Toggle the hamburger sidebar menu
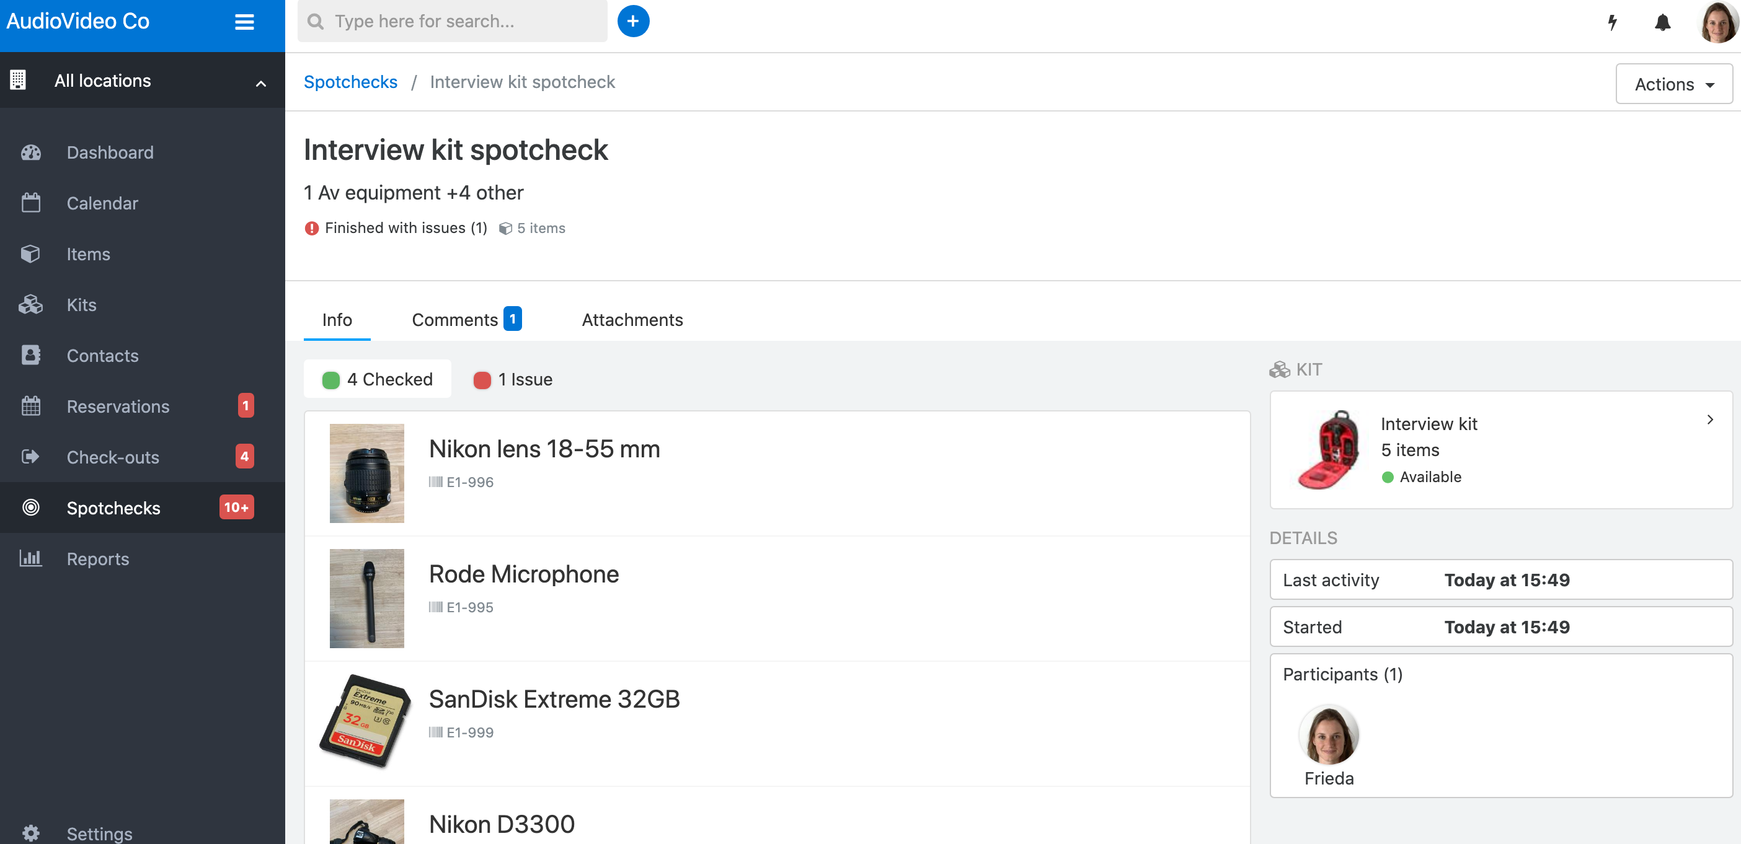 point(244,22)
